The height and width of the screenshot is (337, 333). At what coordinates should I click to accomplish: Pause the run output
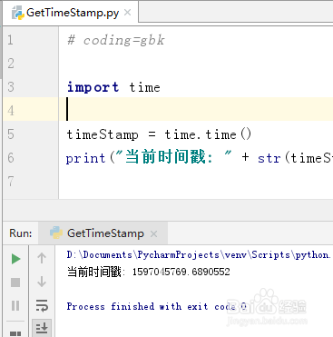(15, 305)
